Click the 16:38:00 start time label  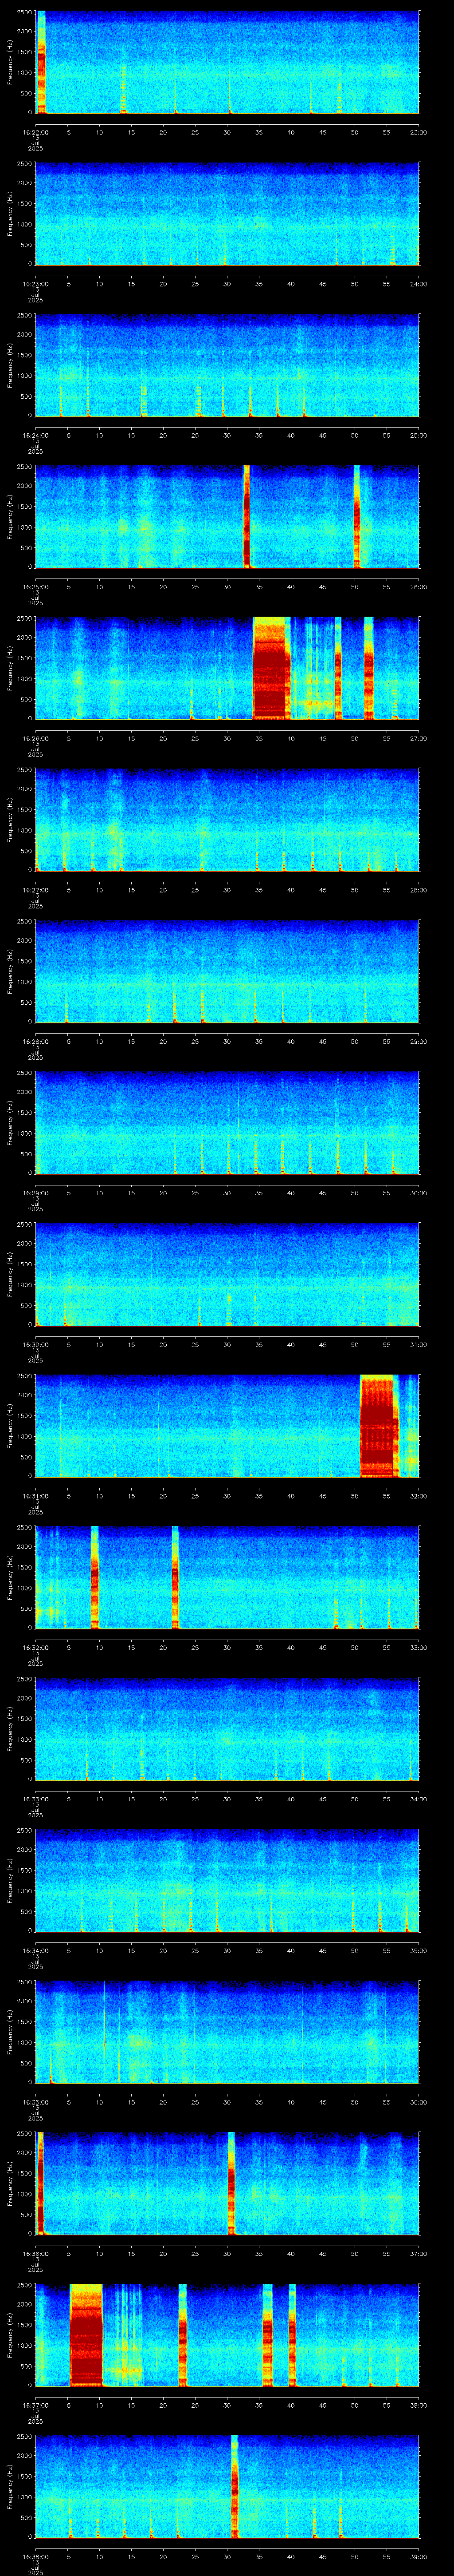pyautogui.click(x=35, y=2557)
